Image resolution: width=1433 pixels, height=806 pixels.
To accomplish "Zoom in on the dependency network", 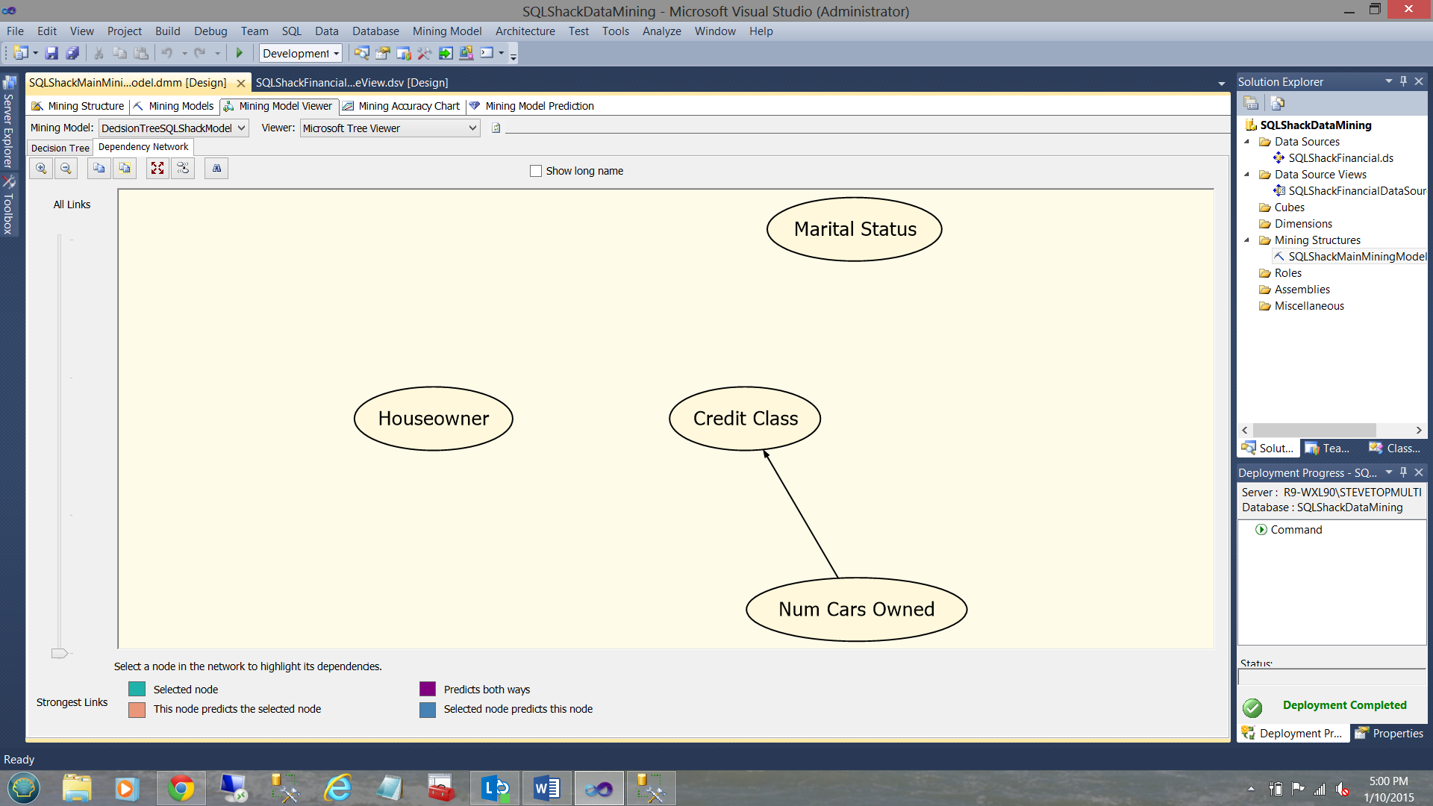I will [41, 169].
